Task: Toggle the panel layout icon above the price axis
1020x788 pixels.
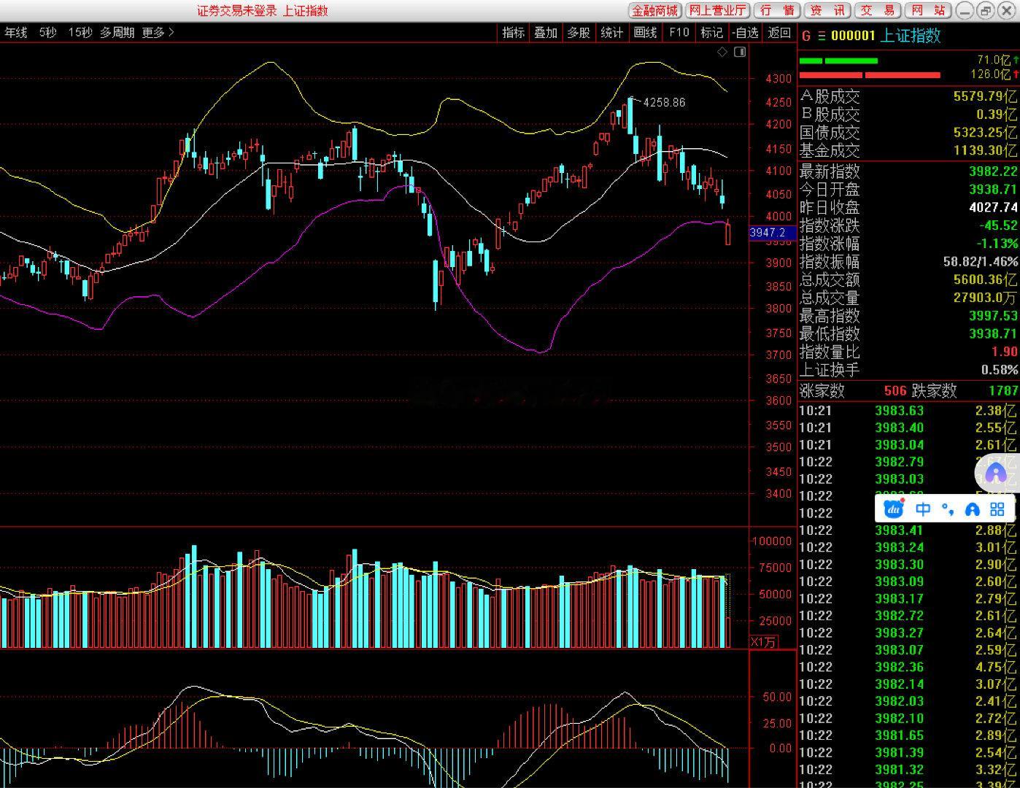Action: tap(740, 52)
